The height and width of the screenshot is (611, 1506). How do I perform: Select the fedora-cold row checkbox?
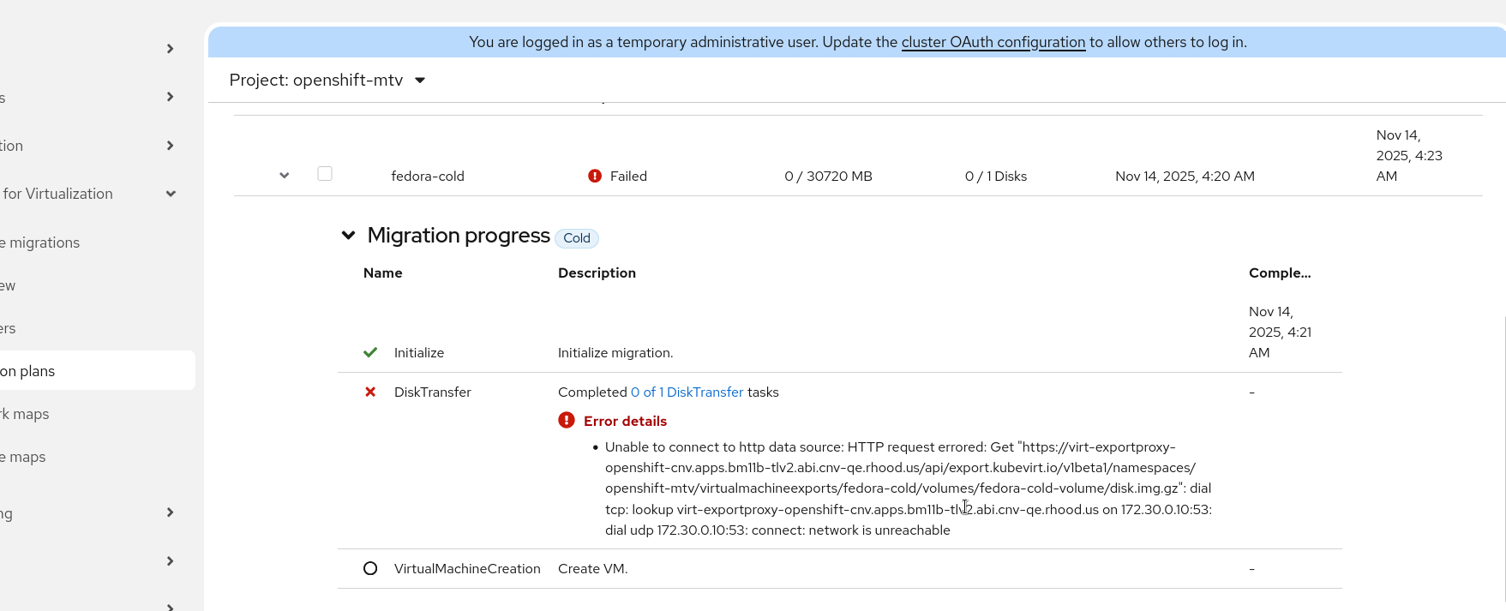coord(325,174)
